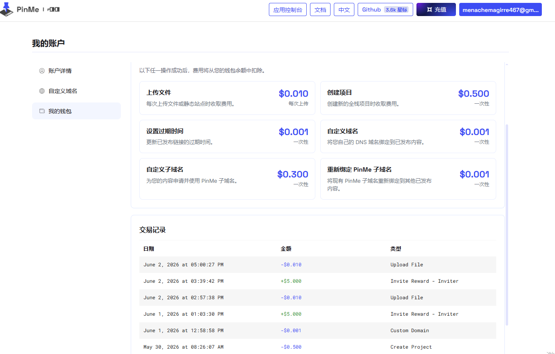Select the 自定义域名 pricing card title
555x354 pixels.
(342, 131)
